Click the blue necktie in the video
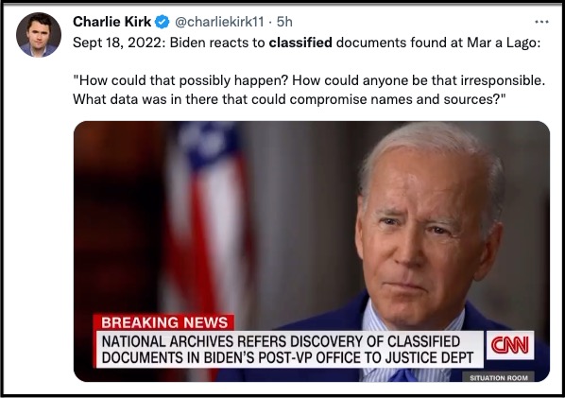This screenshot has width=565, height=398. (402, 375)
